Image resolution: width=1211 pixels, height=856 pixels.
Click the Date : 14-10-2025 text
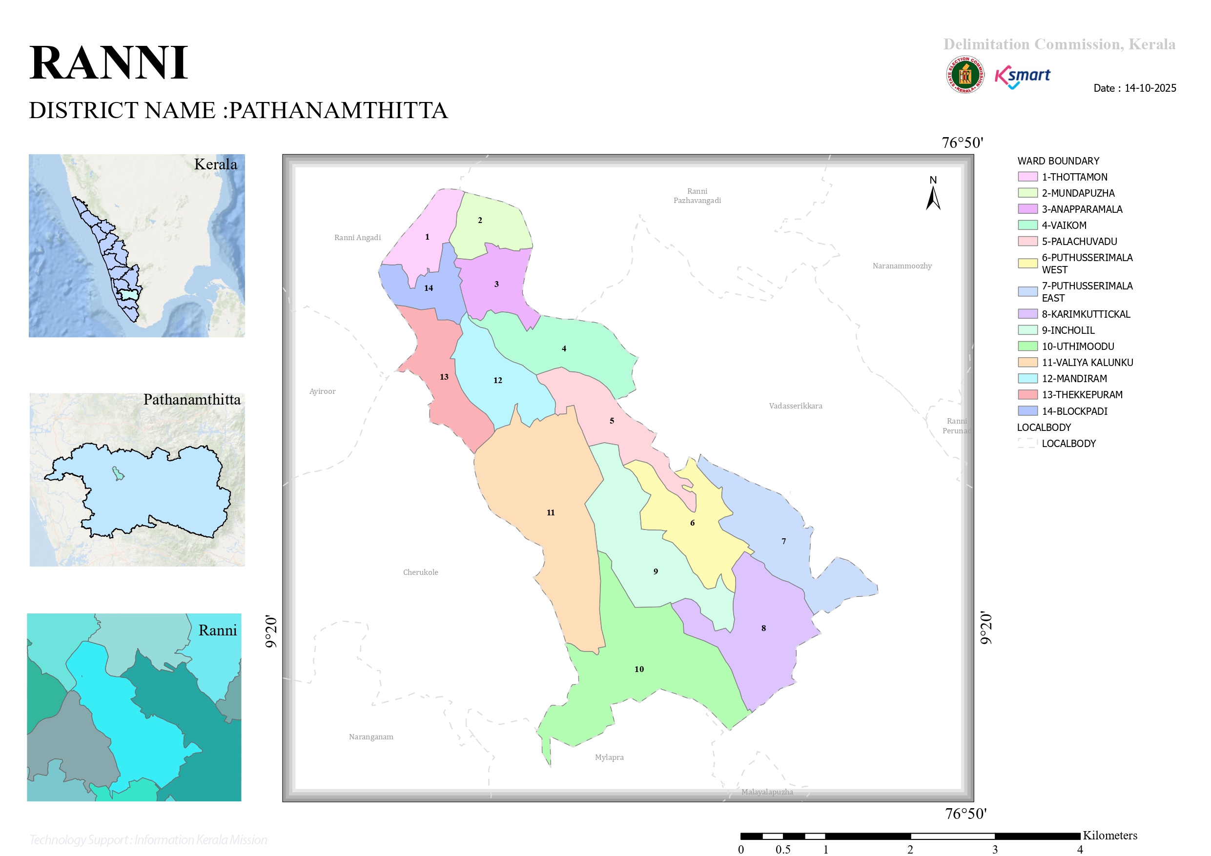pyautogui.click(x=1134, y=88)
